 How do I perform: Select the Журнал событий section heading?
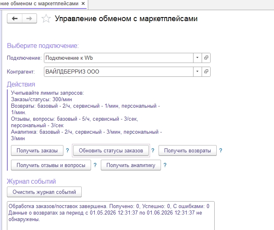[31, 182]
